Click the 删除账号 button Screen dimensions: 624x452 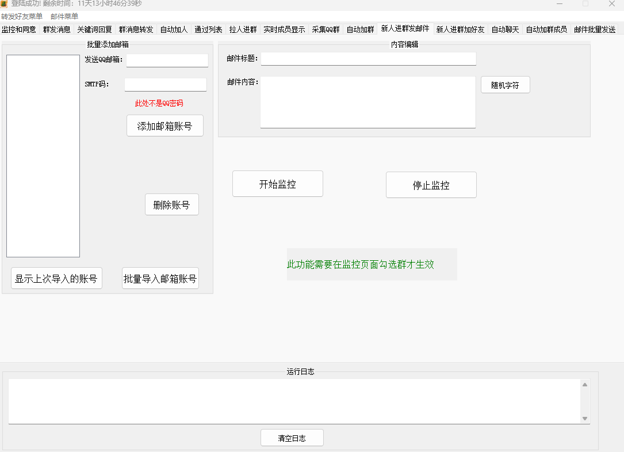[171, 204]
